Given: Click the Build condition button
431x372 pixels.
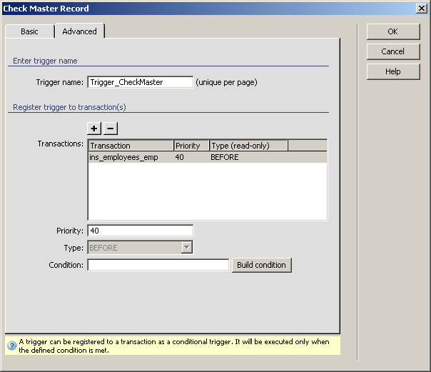Looking at the screenshot, I should tap(261, 265).
